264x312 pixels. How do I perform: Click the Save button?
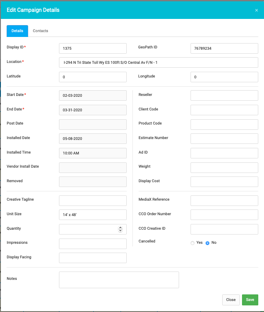(x=250, y=300)
